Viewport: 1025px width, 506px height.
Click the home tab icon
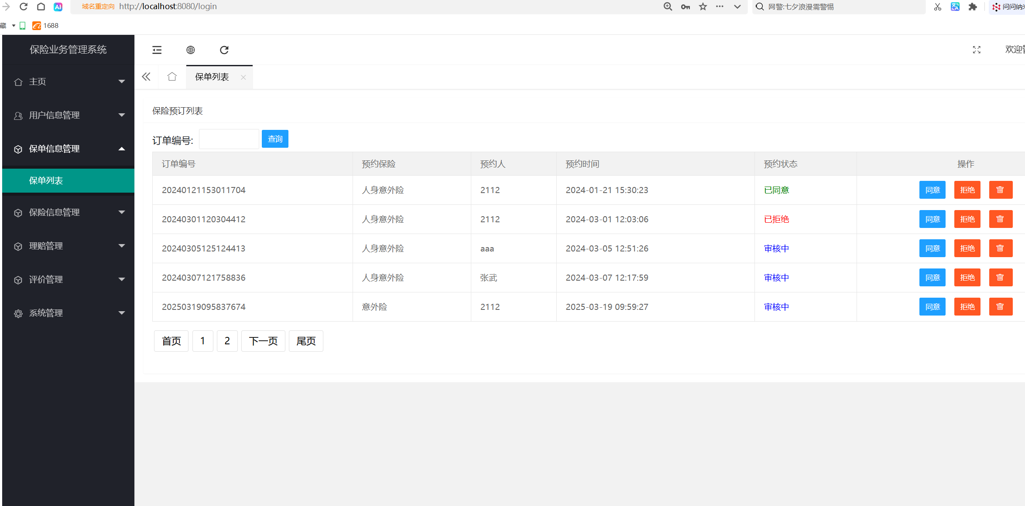coord(172,77)
